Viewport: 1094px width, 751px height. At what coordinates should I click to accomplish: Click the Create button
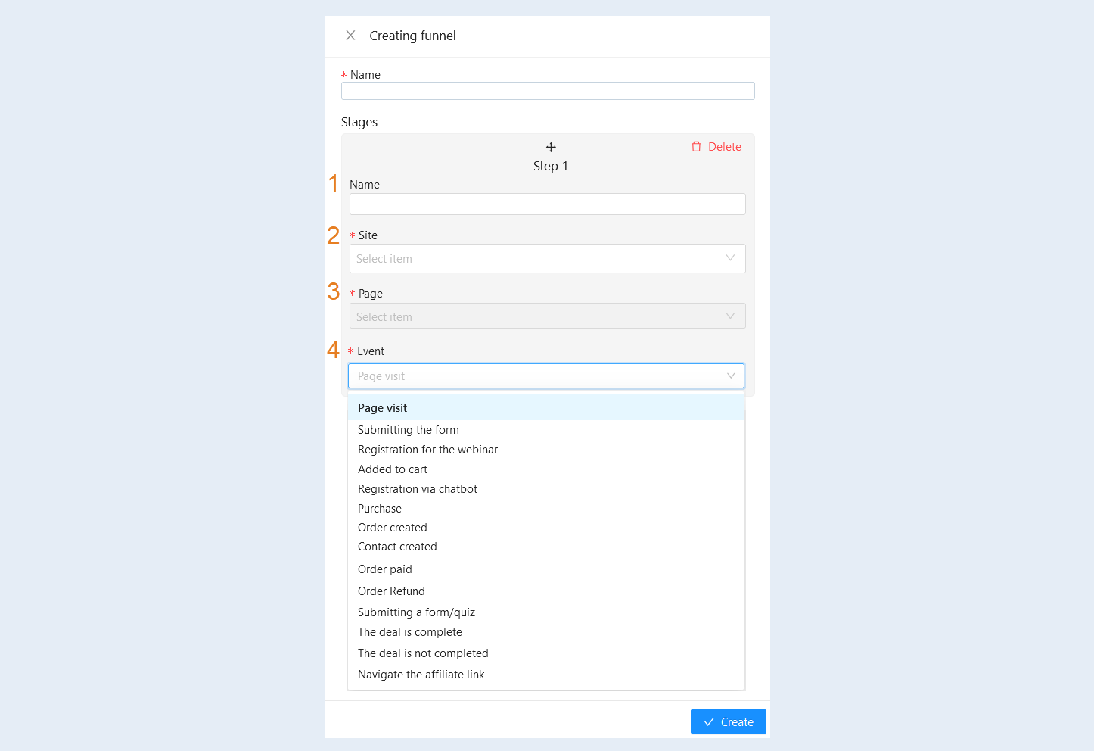point(729,721)
